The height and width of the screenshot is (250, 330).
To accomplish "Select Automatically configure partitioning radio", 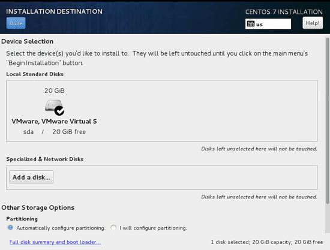I will pyautogui.click(x=10, y=227).
